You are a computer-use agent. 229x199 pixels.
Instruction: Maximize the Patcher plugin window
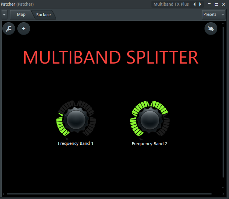click(x=216, y=4)
